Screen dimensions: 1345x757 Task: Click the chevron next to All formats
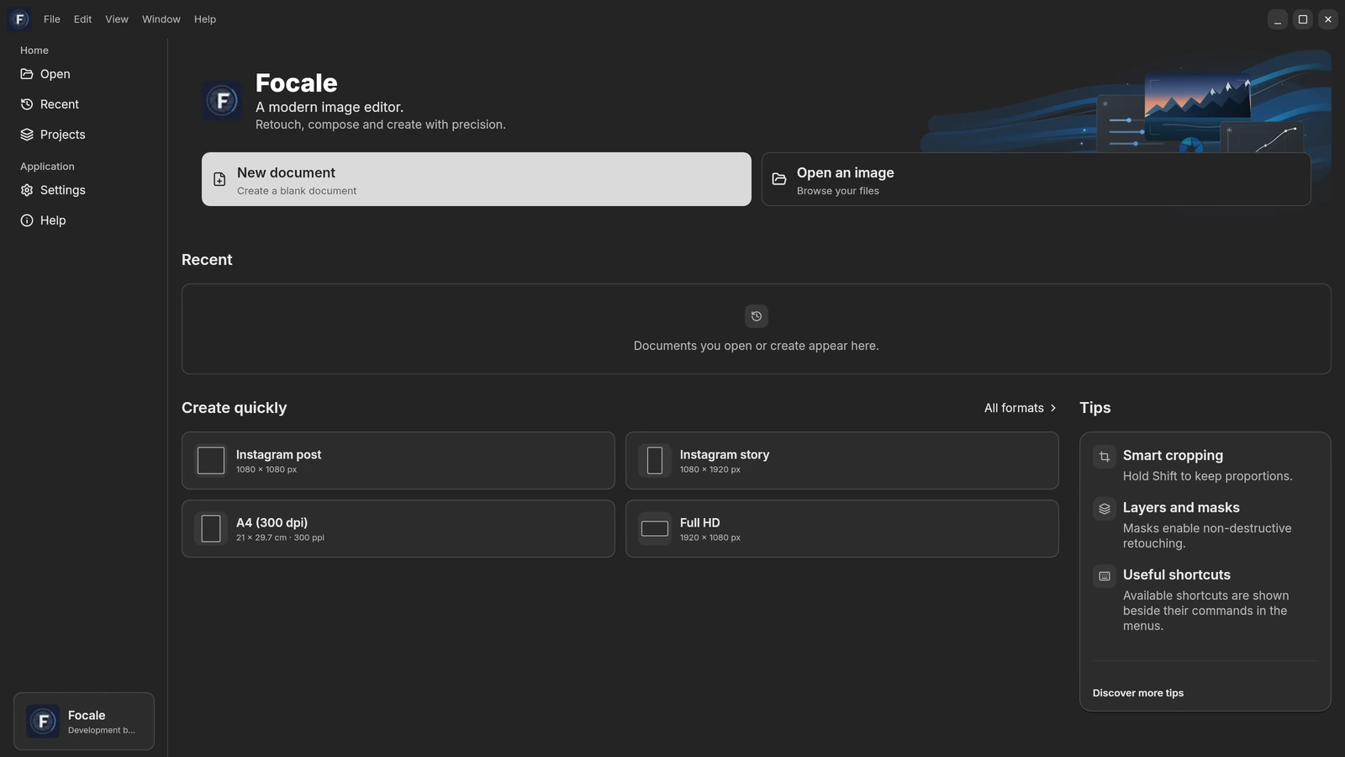click(x=1053, y=408)
